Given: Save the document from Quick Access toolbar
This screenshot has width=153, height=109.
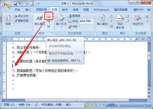Looking at the screenshot, I should point(15,4).
